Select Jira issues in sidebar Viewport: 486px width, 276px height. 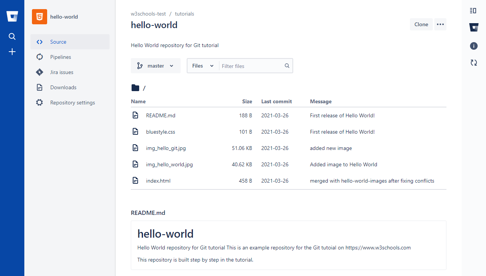click(62, 72)
